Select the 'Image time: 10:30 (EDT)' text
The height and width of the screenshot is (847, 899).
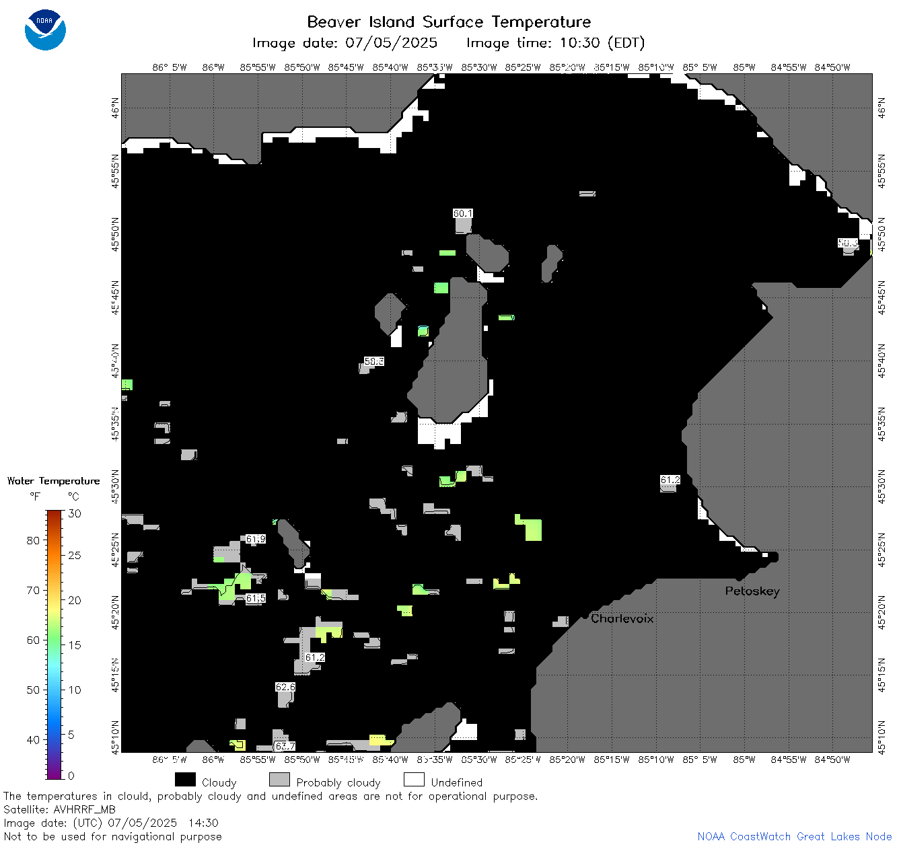(555, 43)
